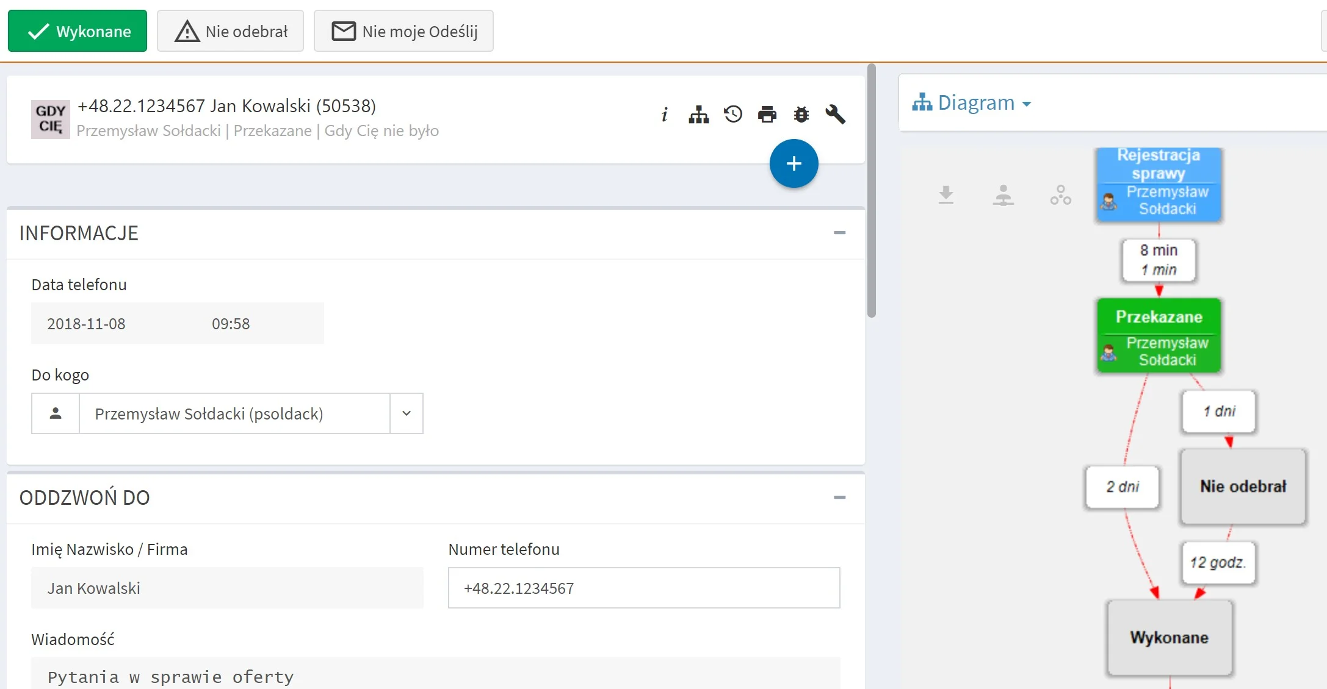Click the time value 09:58

[x=231, y=324]
